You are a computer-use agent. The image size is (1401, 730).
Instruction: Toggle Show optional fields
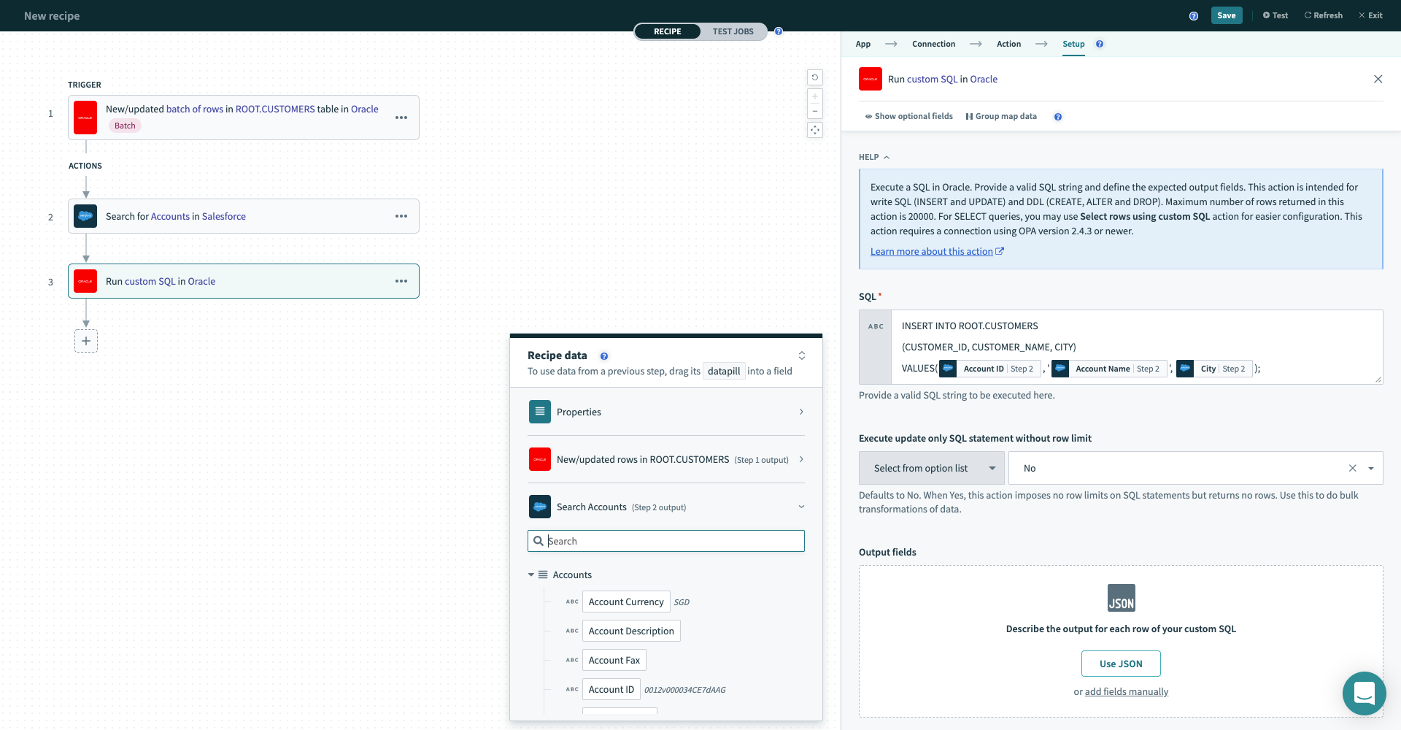point(908,116)
